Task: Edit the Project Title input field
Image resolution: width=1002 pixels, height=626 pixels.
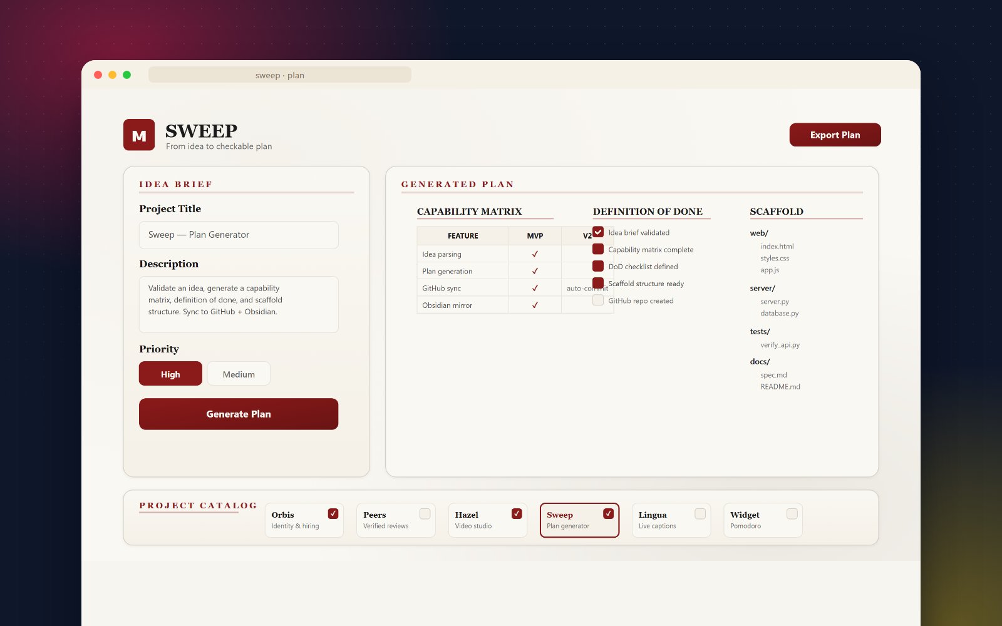Action: (239, 235)
